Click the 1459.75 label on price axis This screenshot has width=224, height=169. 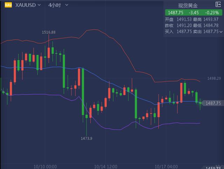click(x=213, y=168)
